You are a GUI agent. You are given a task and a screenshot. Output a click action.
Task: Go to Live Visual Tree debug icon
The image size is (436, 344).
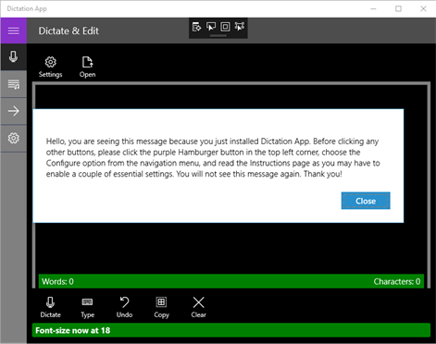click(196, 27)
